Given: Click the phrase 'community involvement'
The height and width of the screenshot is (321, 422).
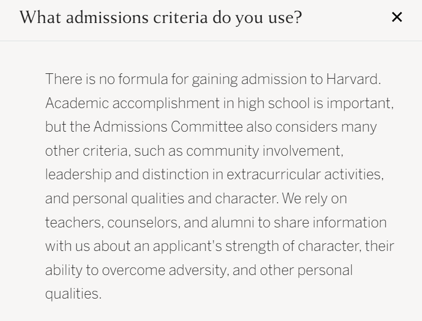Looking at the screenshot, I should point(263,151).
